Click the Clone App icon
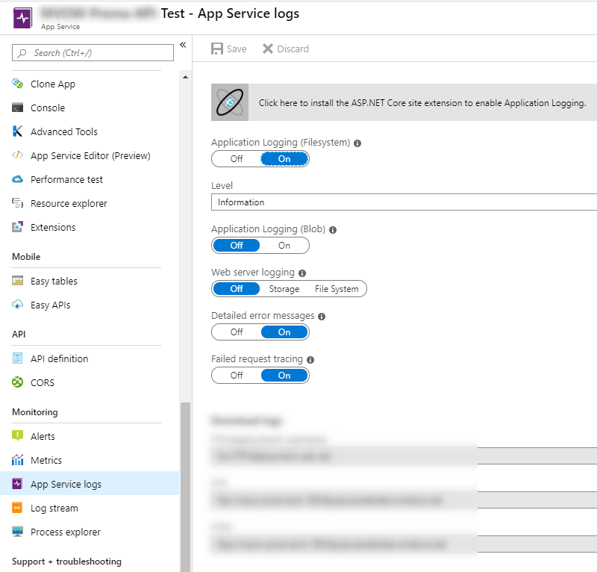 coord(17,84)
